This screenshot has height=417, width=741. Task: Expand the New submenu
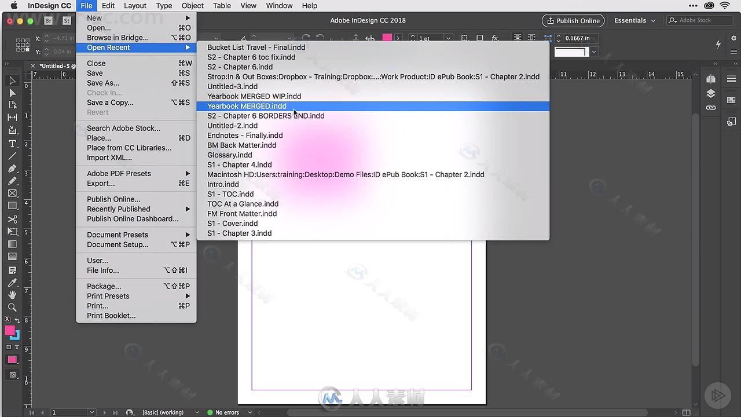click(x=137, y=18)
